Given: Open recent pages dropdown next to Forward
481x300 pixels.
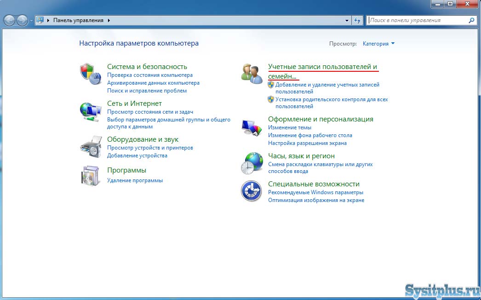Looking at the screenshot, I should coord(31,21).
